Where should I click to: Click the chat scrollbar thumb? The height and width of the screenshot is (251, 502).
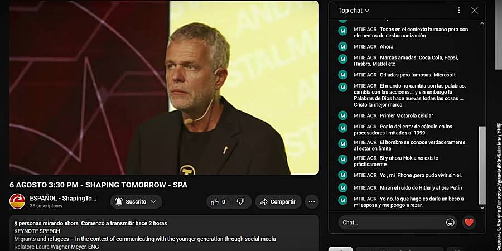pyautogui.click(x=482, y=165)
